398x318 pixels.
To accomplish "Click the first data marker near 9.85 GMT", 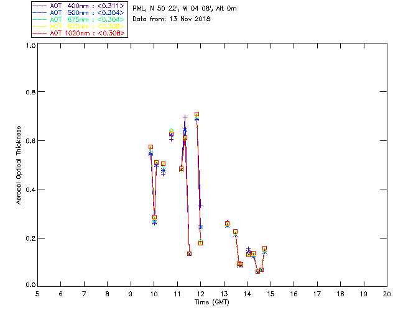I will click(x=150, y=147).
